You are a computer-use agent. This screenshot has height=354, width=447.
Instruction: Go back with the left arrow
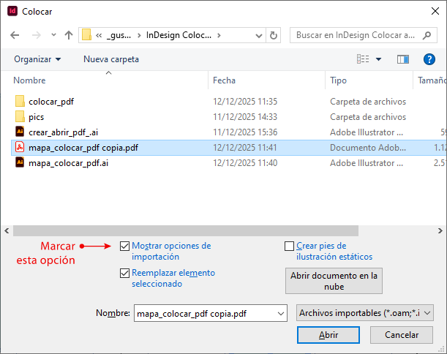tap(15, 35)
